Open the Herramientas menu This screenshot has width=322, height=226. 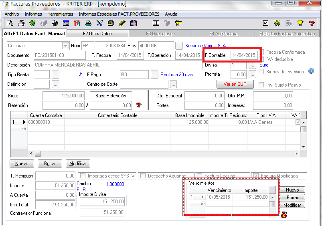tap(60, 14)
